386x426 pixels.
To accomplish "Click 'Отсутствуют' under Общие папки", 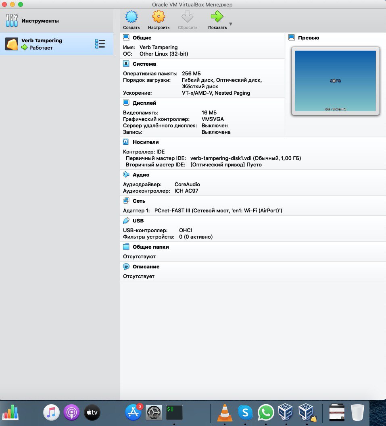I will click(x=139, y=256).
